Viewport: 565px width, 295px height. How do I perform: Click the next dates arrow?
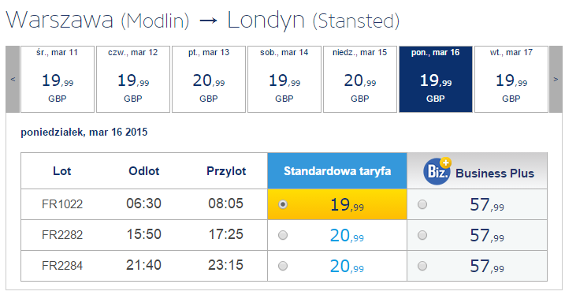(556, 79)
